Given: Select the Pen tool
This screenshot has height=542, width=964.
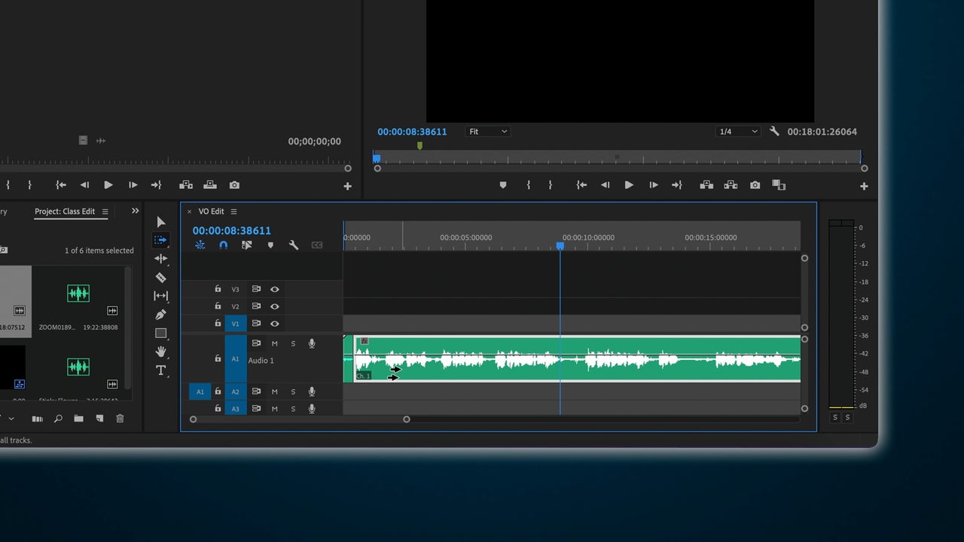Looking at the screenshot, I should [160, 315].
